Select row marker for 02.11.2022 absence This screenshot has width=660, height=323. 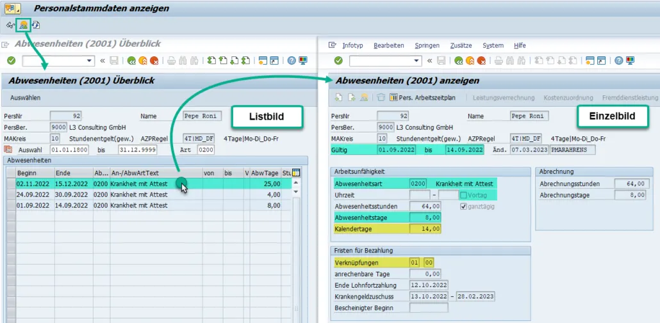[11, 184]
